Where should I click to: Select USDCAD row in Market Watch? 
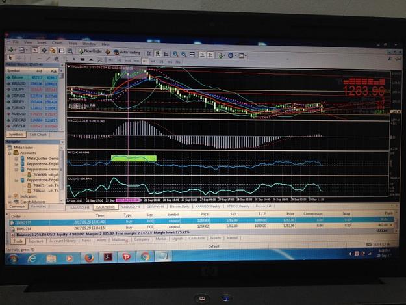(32, 120)
